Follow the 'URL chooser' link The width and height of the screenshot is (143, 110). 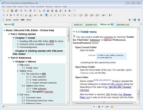[117, 84]
